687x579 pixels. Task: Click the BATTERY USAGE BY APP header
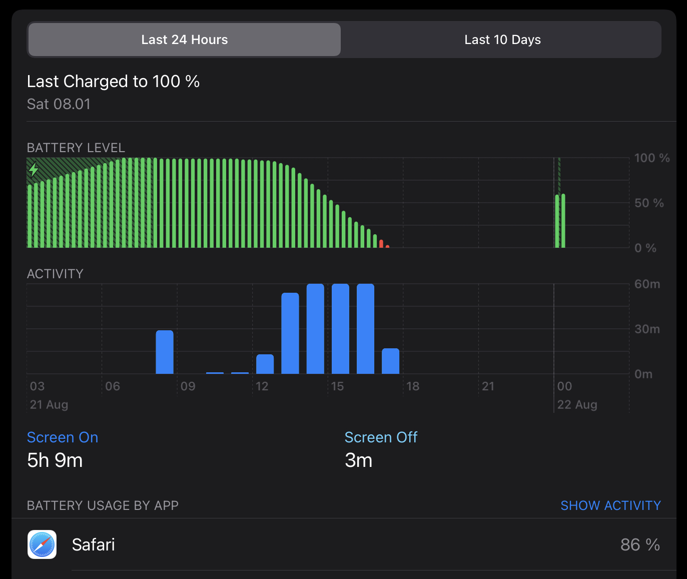(x=103, y=505)
